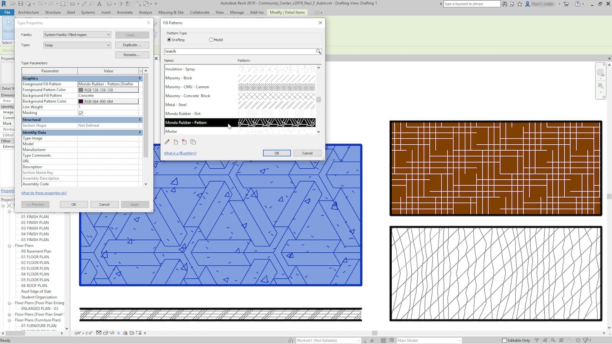This screenshot has height=344, width=612.
Task: Click Foreground Fill Pattern value Mondo Rubber
Action: click(108, 84)
